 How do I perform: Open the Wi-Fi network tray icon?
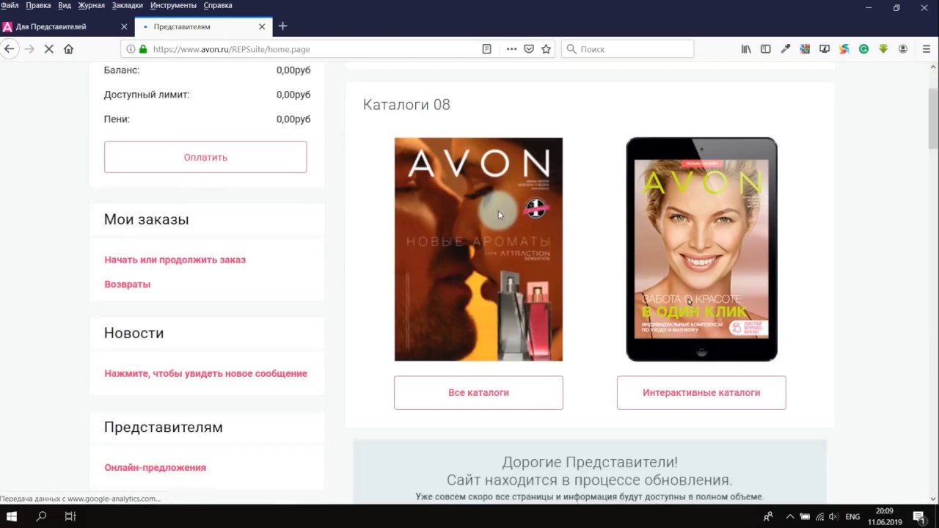pyautogui.click(x=819, y=516)
